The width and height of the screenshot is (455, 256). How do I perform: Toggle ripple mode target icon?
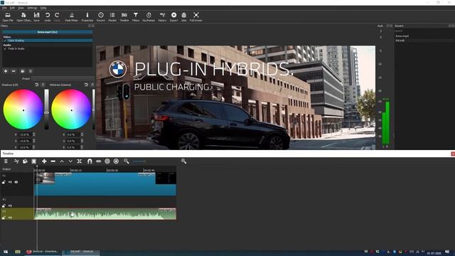pos(107,161)
